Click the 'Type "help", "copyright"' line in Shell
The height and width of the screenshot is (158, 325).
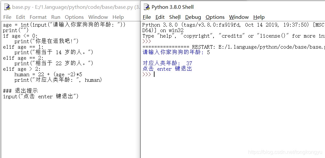click(x=233, y=36)
